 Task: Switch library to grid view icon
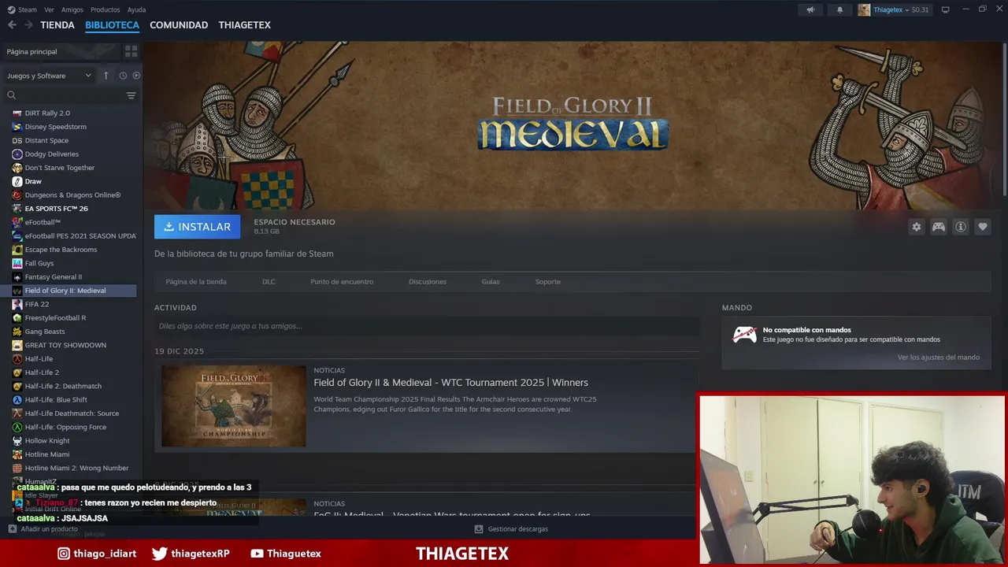coord(131,51)
